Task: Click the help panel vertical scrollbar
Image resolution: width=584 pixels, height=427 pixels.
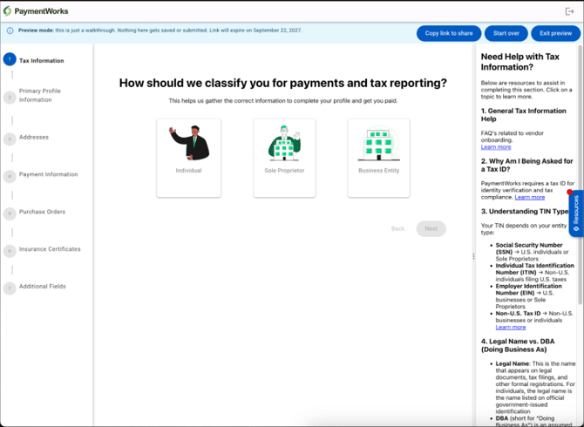Action: click(x=580, y=175)
